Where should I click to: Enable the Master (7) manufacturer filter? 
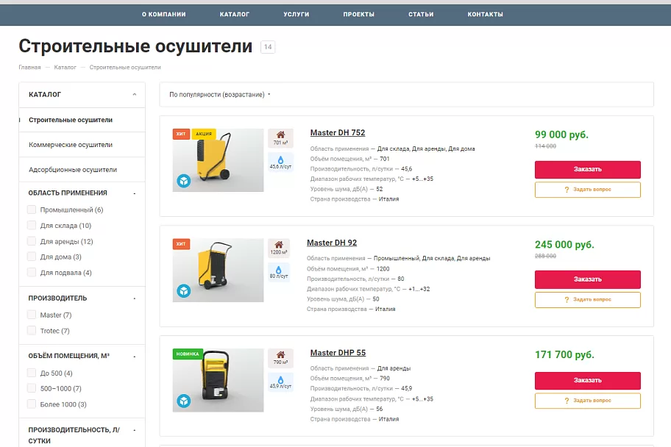(31, 315)
